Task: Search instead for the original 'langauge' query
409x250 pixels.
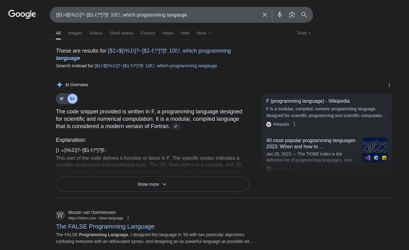Action: [x=156, y=66]
